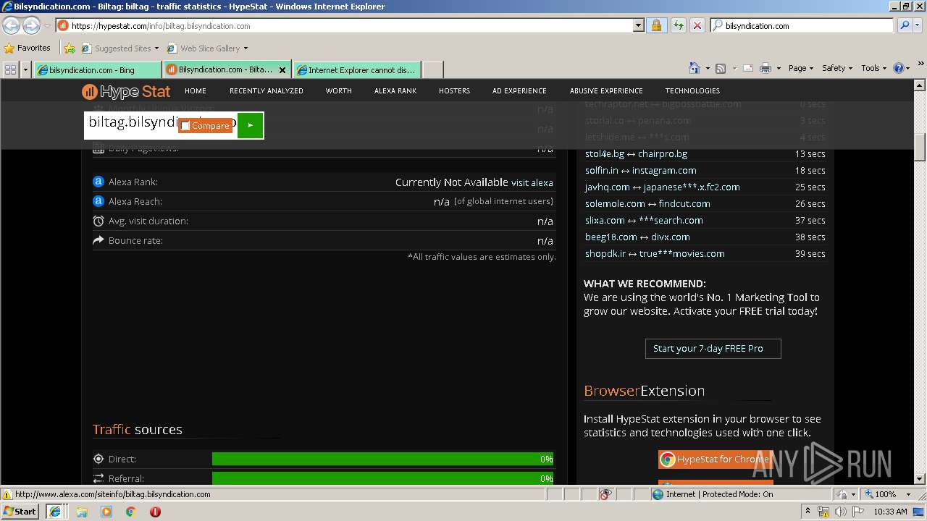Open a new blank tab
Image resolution: width=927 pixels, height=521 pixels.
[432, 69]
